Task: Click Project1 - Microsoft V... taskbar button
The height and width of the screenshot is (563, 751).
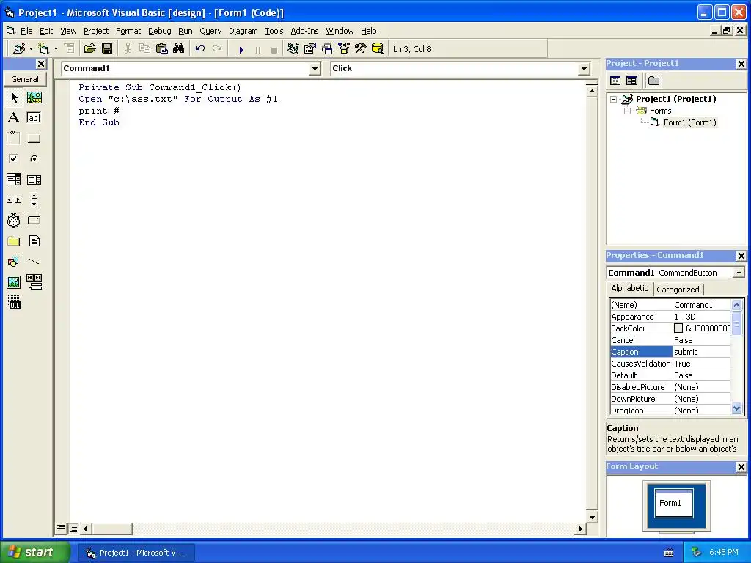Action: click(136, 553)
